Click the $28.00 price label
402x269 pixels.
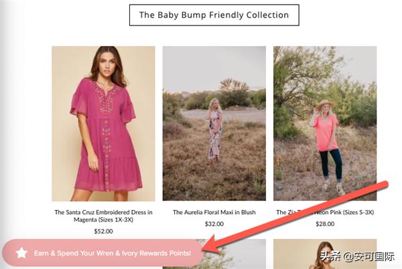[325, 223]
